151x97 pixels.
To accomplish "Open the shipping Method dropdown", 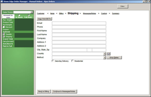I will pyautogui.click(x=105, y=58).
